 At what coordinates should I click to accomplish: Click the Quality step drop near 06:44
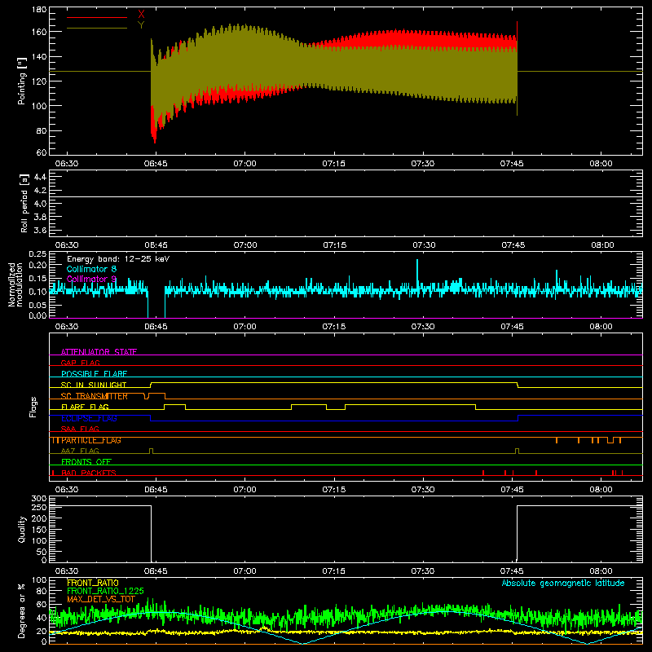coord(151,534)
